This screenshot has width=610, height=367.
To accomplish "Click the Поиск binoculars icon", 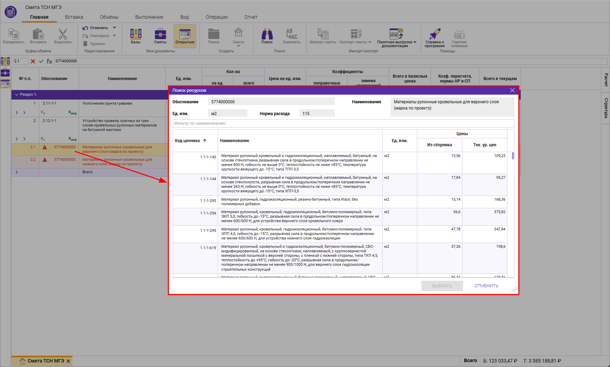I will pos(267,34).
